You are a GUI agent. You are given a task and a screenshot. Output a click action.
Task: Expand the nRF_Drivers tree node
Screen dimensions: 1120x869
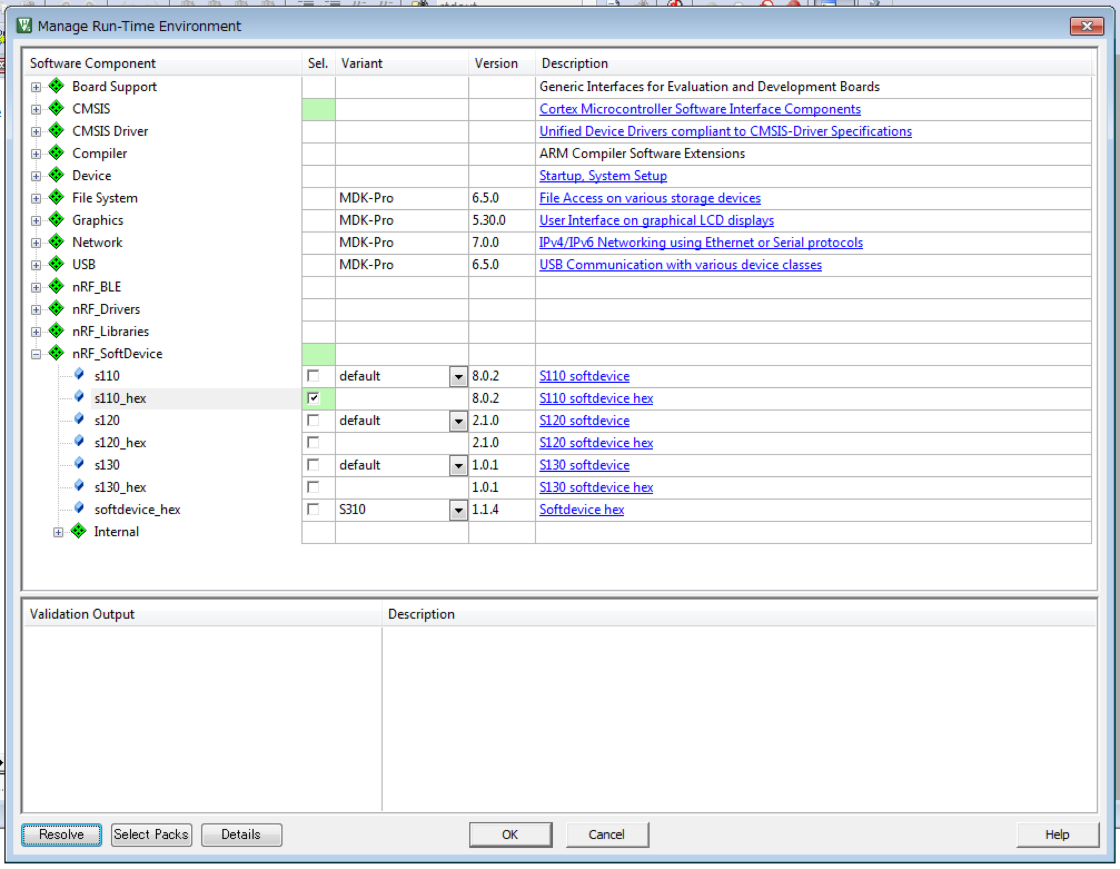pos(36,309)
